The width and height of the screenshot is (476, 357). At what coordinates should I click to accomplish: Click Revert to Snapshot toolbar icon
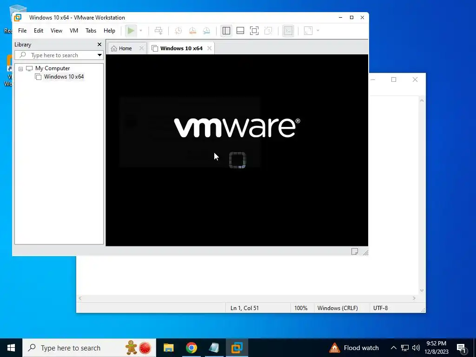pos(192,31)
